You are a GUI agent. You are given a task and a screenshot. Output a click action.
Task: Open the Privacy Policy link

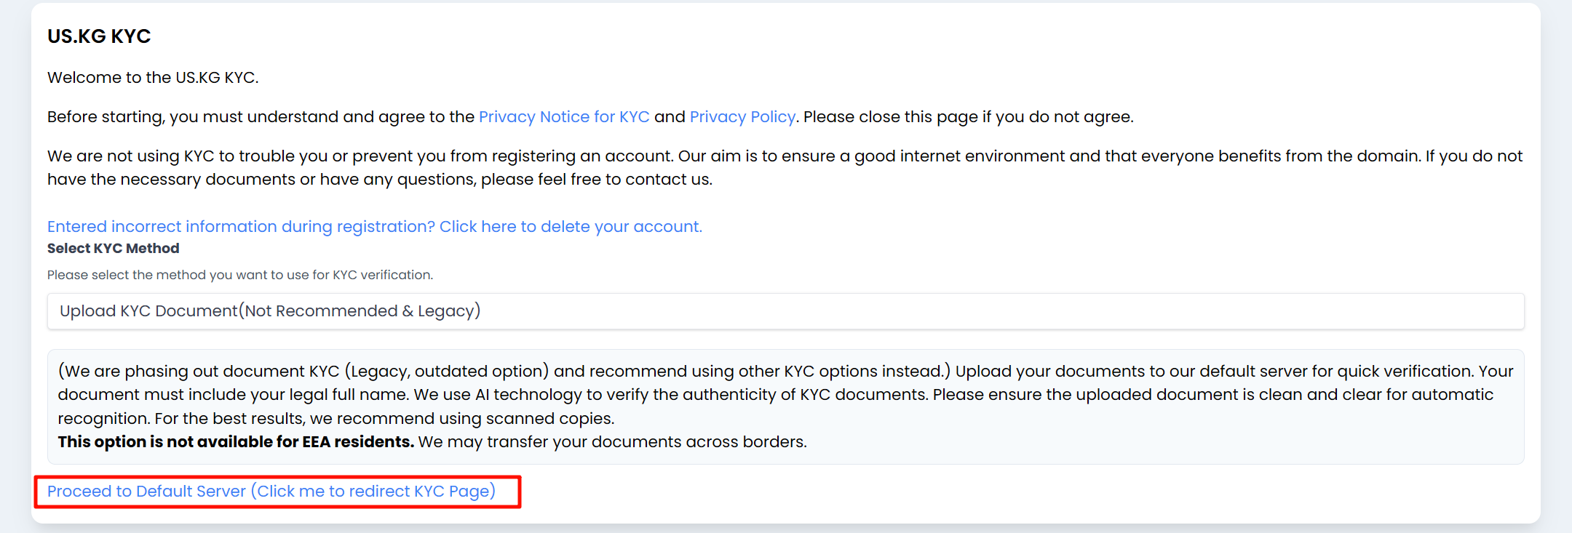(742, 117)
